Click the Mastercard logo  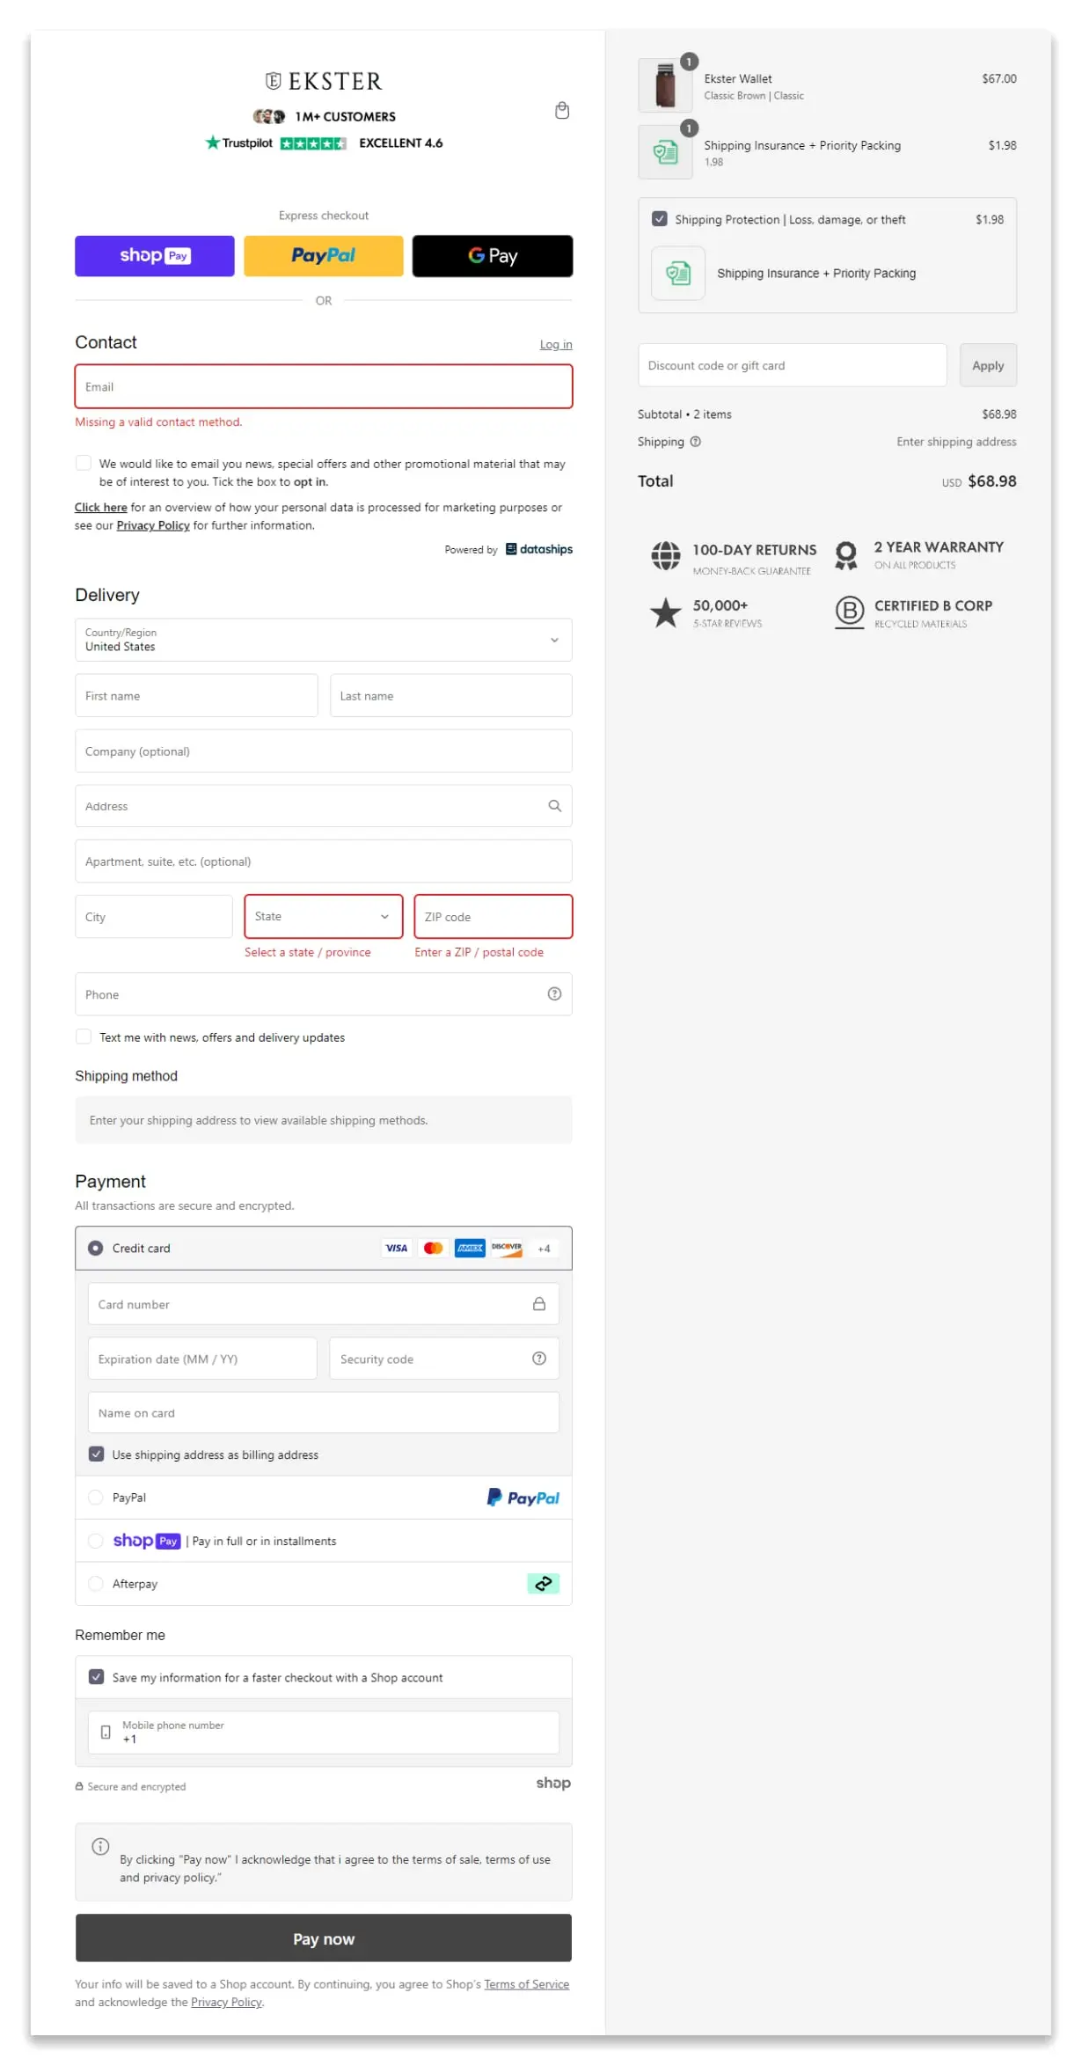coord(433,1248)
